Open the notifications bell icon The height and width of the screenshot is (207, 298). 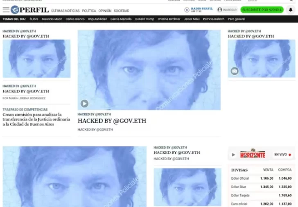tap(290, 10)
